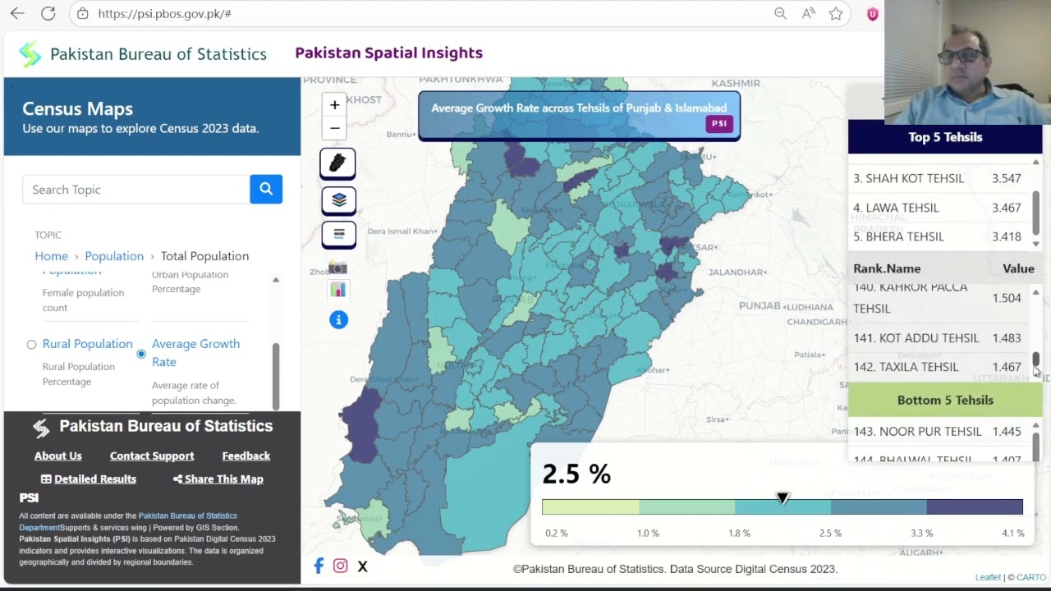
Task: Select the LAWA TEHSIL row
Action: (938, 208)
